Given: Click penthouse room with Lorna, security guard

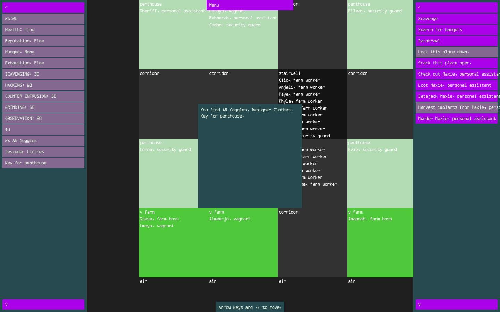Looking at the screenshot, I should pos(168,173).
